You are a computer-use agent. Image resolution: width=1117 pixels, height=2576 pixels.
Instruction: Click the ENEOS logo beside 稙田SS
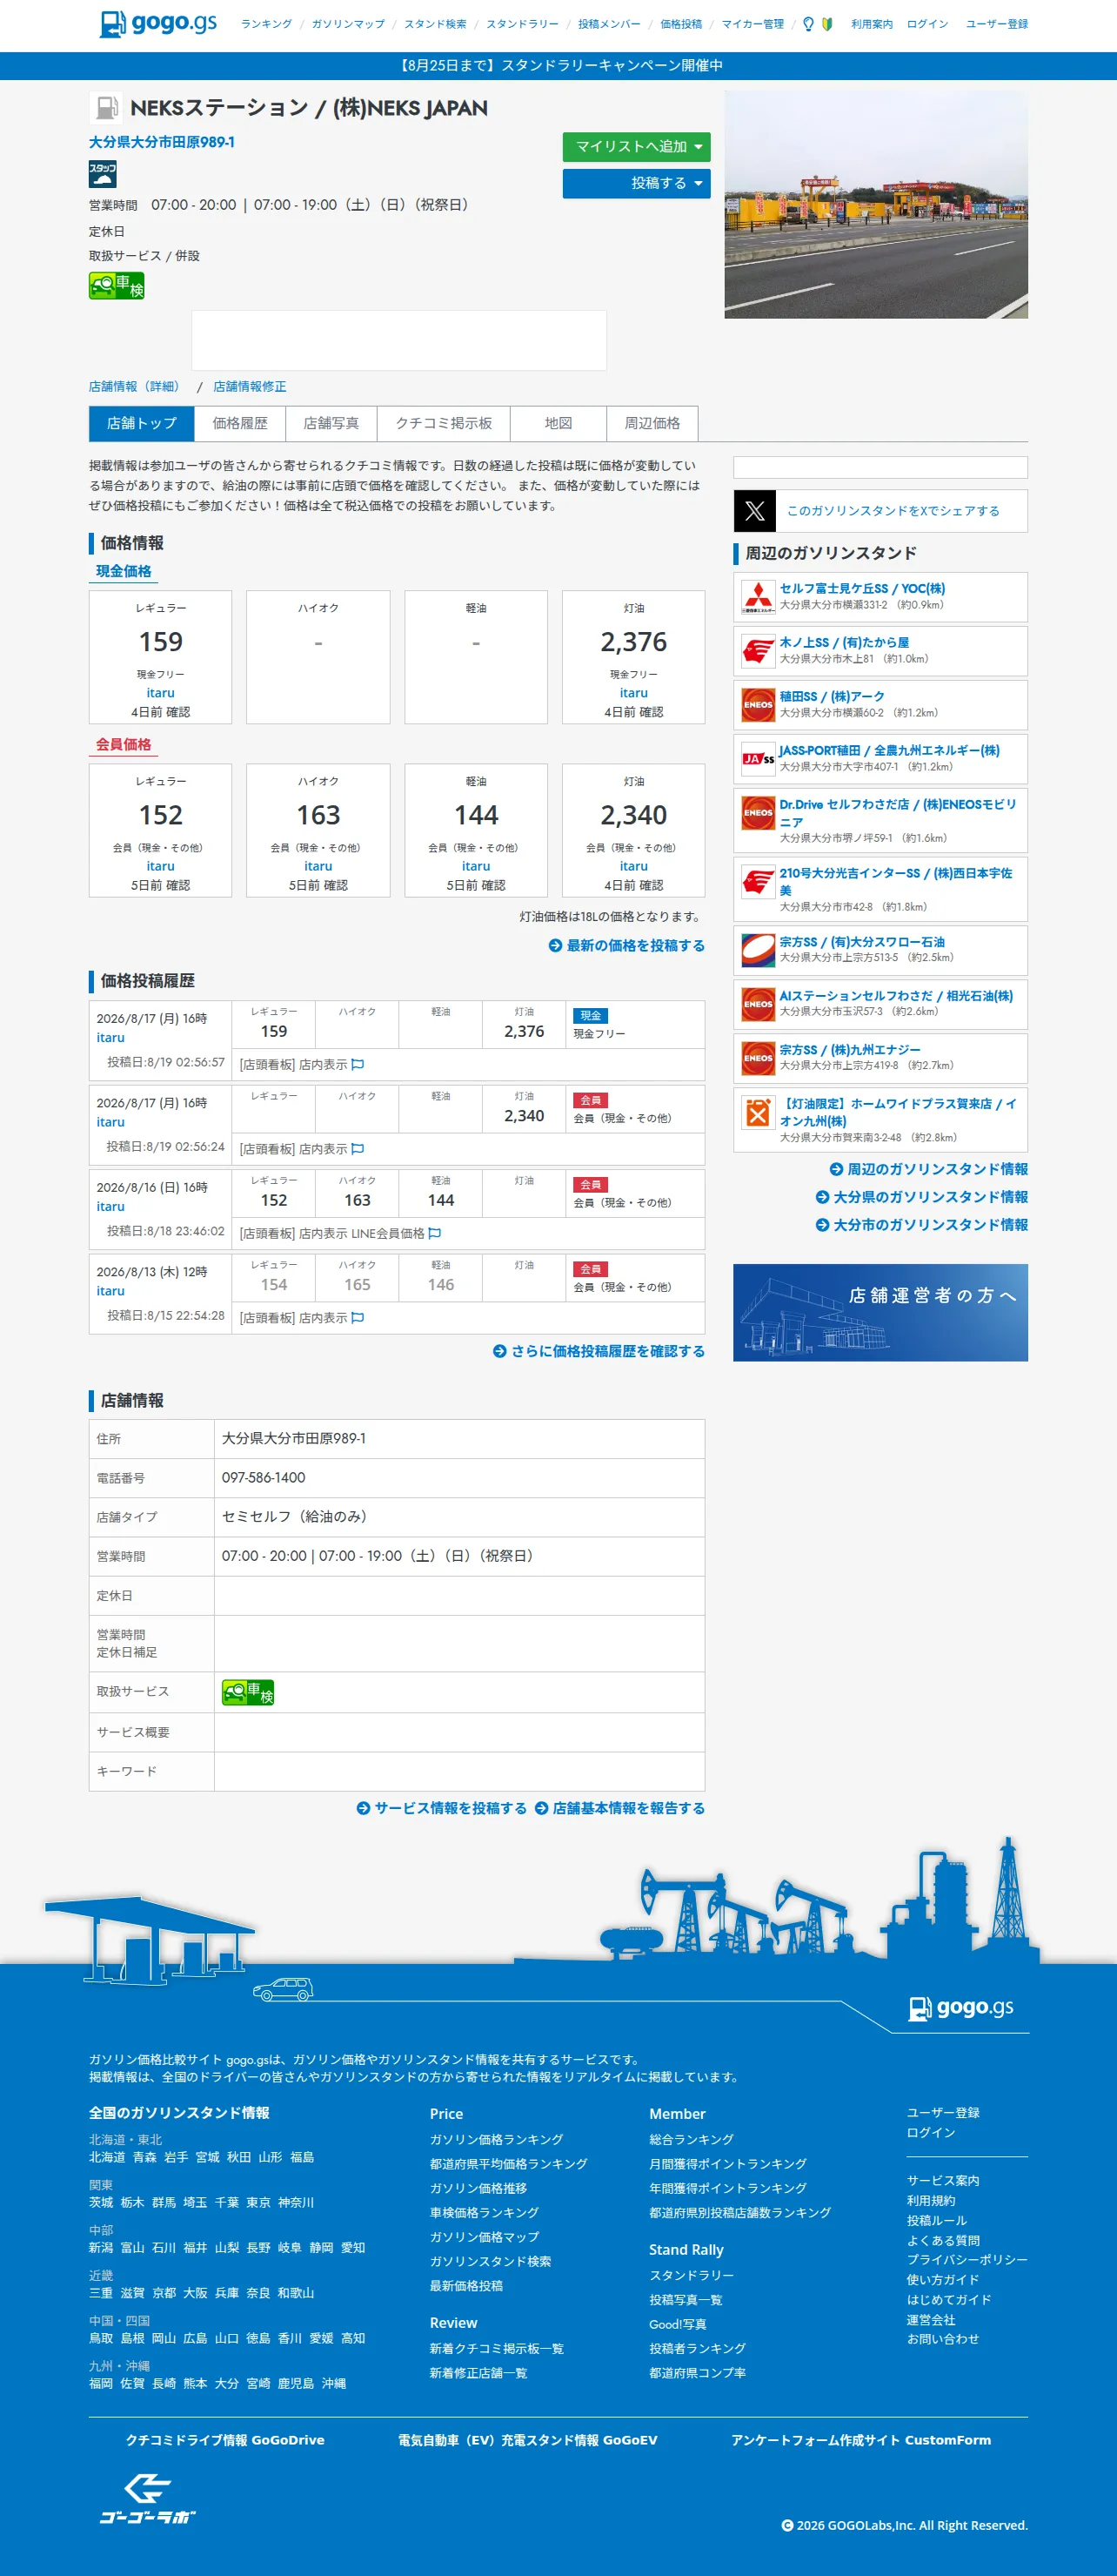pyautogui.click(x=759, y=705)
